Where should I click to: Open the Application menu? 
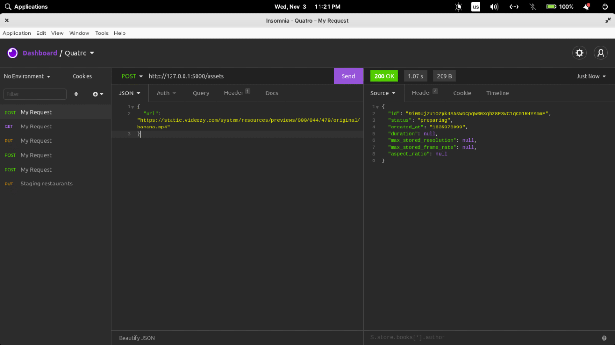[17, 33]
